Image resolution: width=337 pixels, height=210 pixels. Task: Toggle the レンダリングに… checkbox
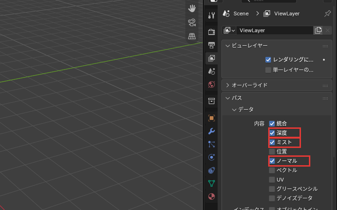pos(268,60)
